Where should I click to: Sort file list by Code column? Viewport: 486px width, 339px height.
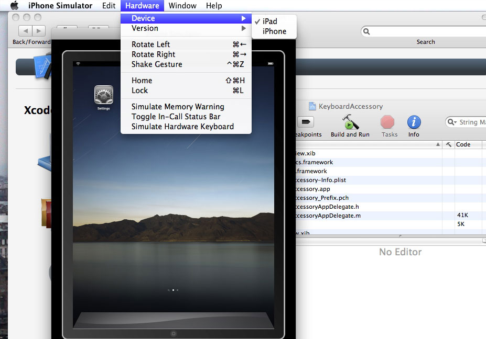(468, 144)
